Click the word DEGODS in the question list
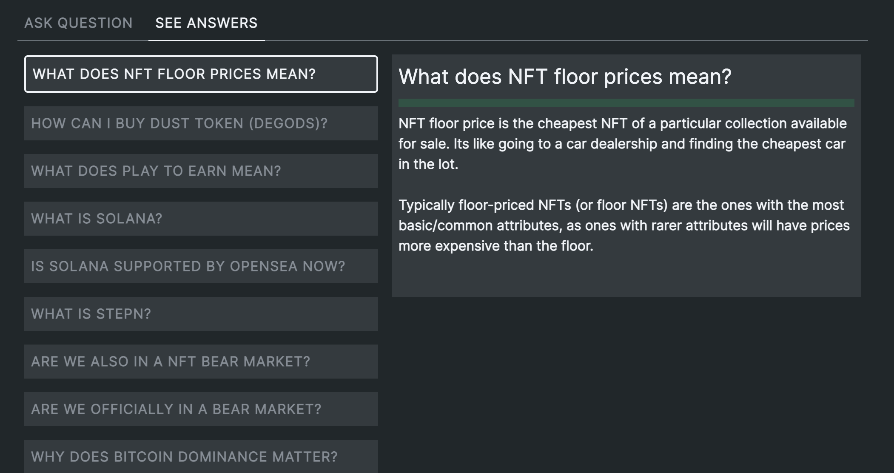Screen dimensions: 894x473 pyautogui.click(x=288, y=123)
